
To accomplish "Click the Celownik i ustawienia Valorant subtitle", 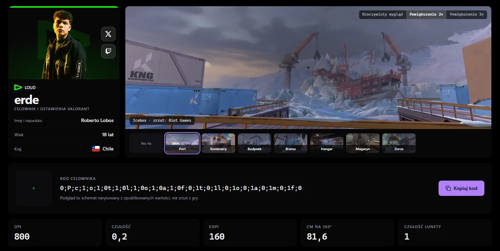I will tap(52, 109).
